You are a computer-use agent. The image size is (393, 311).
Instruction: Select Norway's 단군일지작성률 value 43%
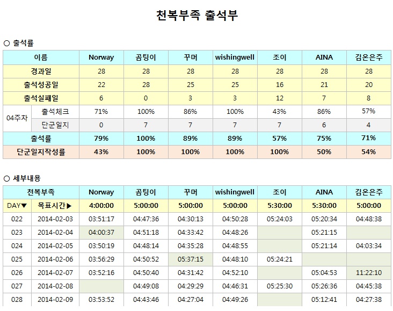pyautogui.click(x=101, y=152)
